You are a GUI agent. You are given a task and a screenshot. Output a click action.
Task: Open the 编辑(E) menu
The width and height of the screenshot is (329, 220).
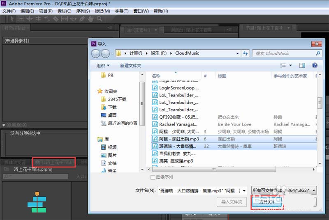(x=27, y=11)
